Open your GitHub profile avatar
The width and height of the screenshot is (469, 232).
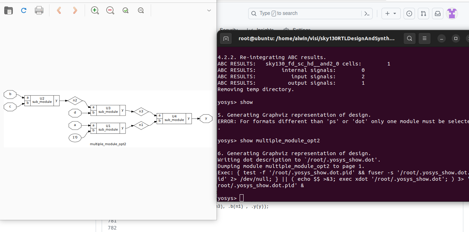tap(452, 13)
